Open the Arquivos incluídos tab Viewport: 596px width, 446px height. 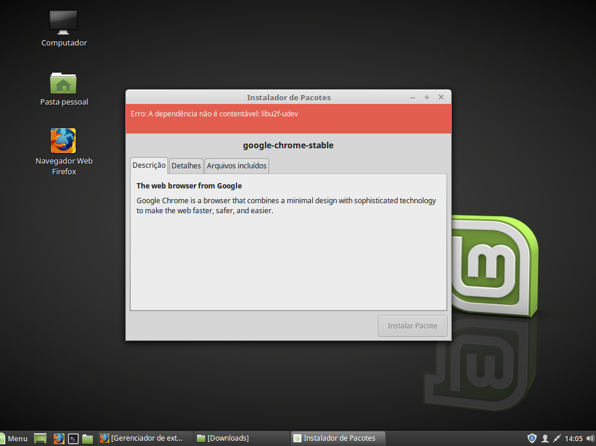(x=237, y=166)
